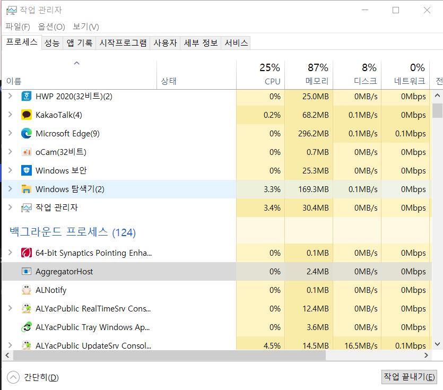Screen dimensions: 443x390
Task: Sort processes by 네트워크 column
Action: click(x=405, y=75)
